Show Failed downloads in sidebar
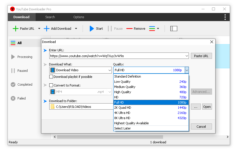 [18, 98]
